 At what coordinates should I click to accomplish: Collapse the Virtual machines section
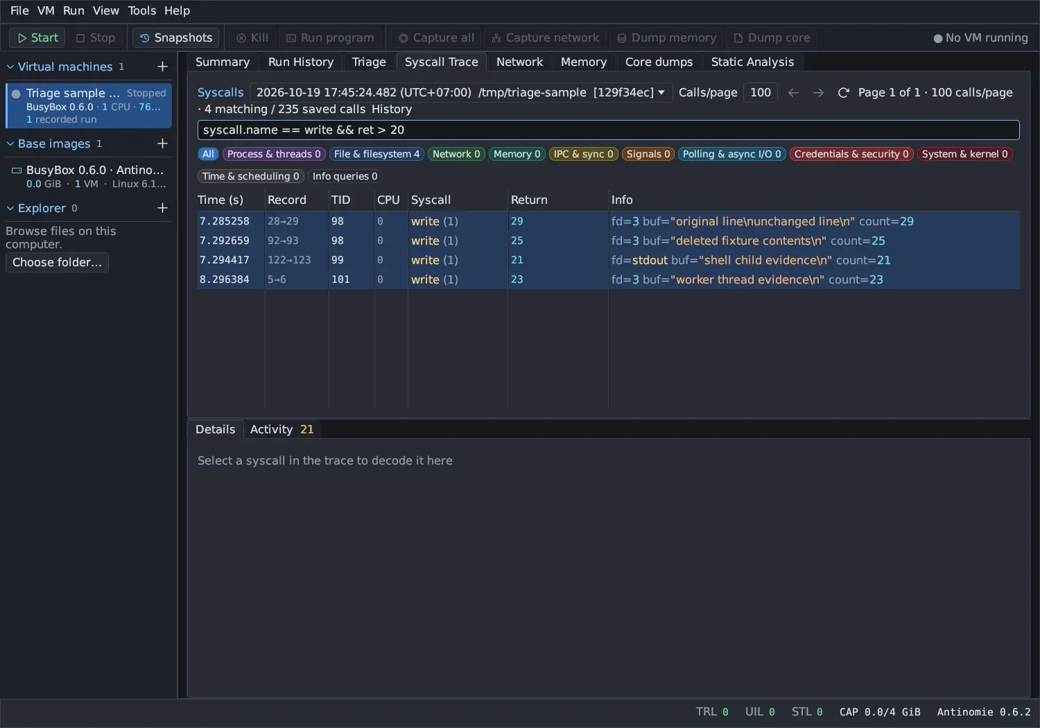click(10, 67)
